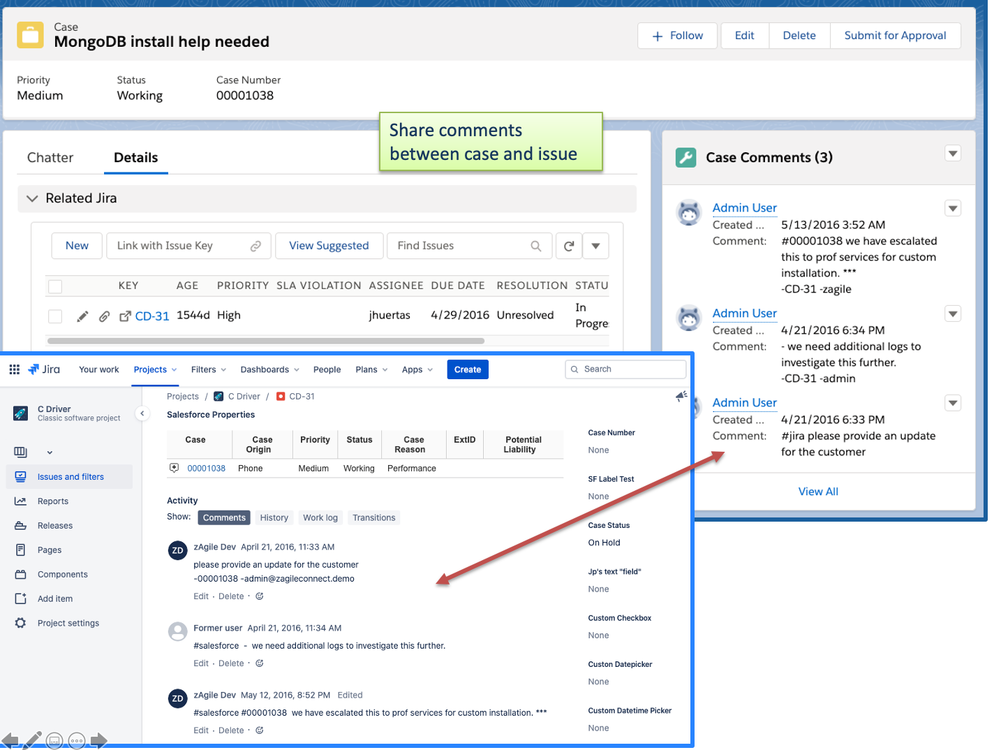Click the Project settings gear icon
Screen dimensions: 1001x750
point(21,623)
